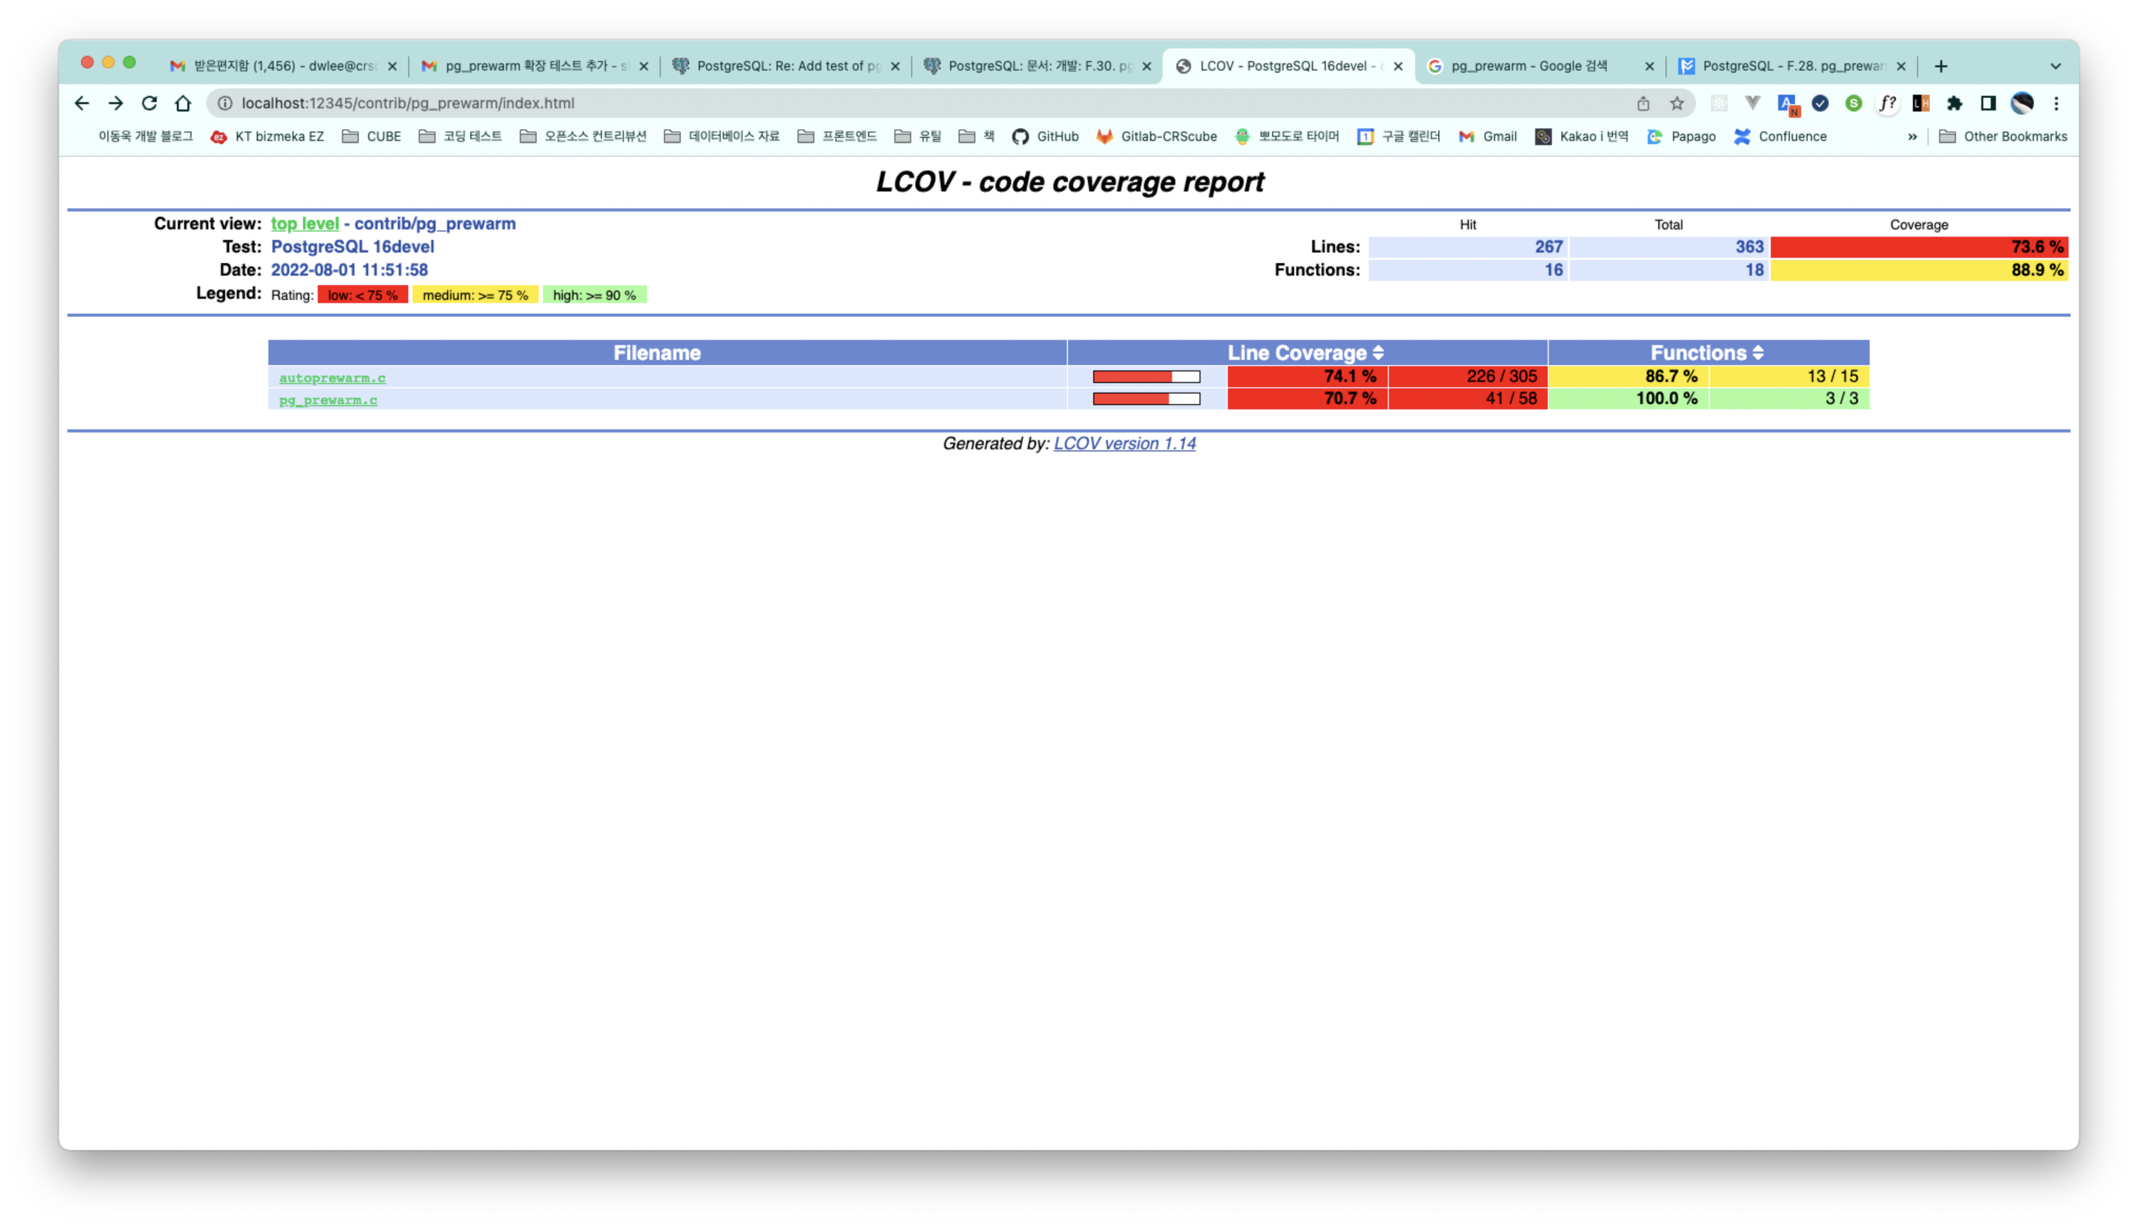Go to top level coverage link
Viewport: 2138px width, 1228px height.
(305, 224)
